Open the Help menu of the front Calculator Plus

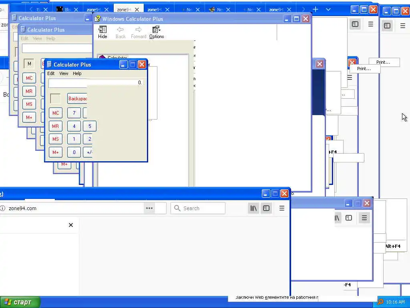point(77,74)
